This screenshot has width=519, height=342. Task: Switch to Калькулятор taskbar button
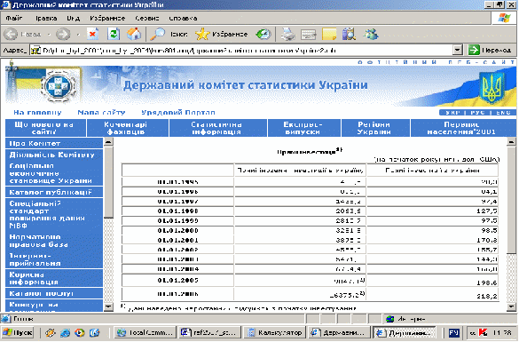(x=275, y=332)
